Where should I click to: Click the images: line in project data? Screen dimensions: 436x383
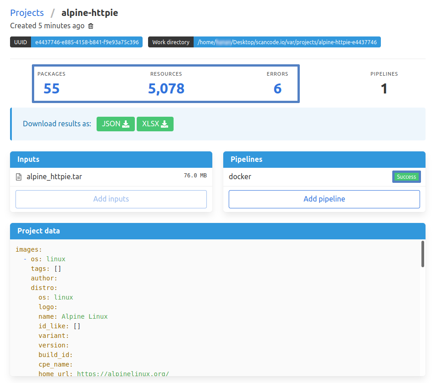tap(29, 250)
